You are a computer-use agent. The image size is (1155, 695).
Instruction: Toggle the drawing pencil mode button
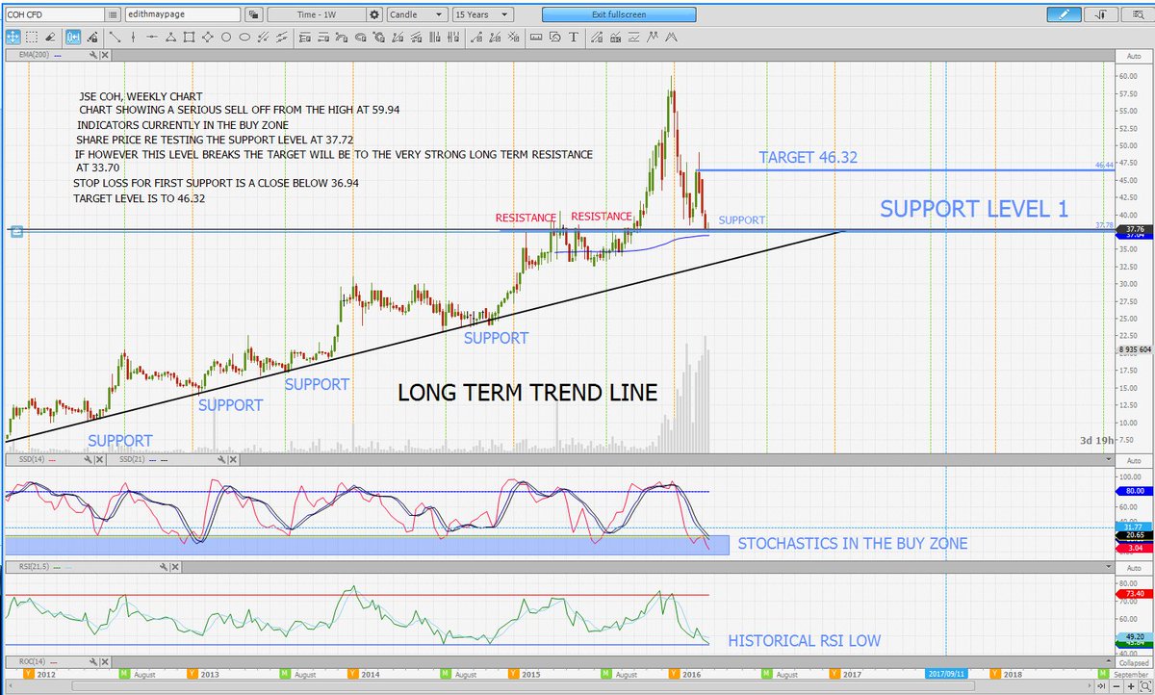[1064, 14]
